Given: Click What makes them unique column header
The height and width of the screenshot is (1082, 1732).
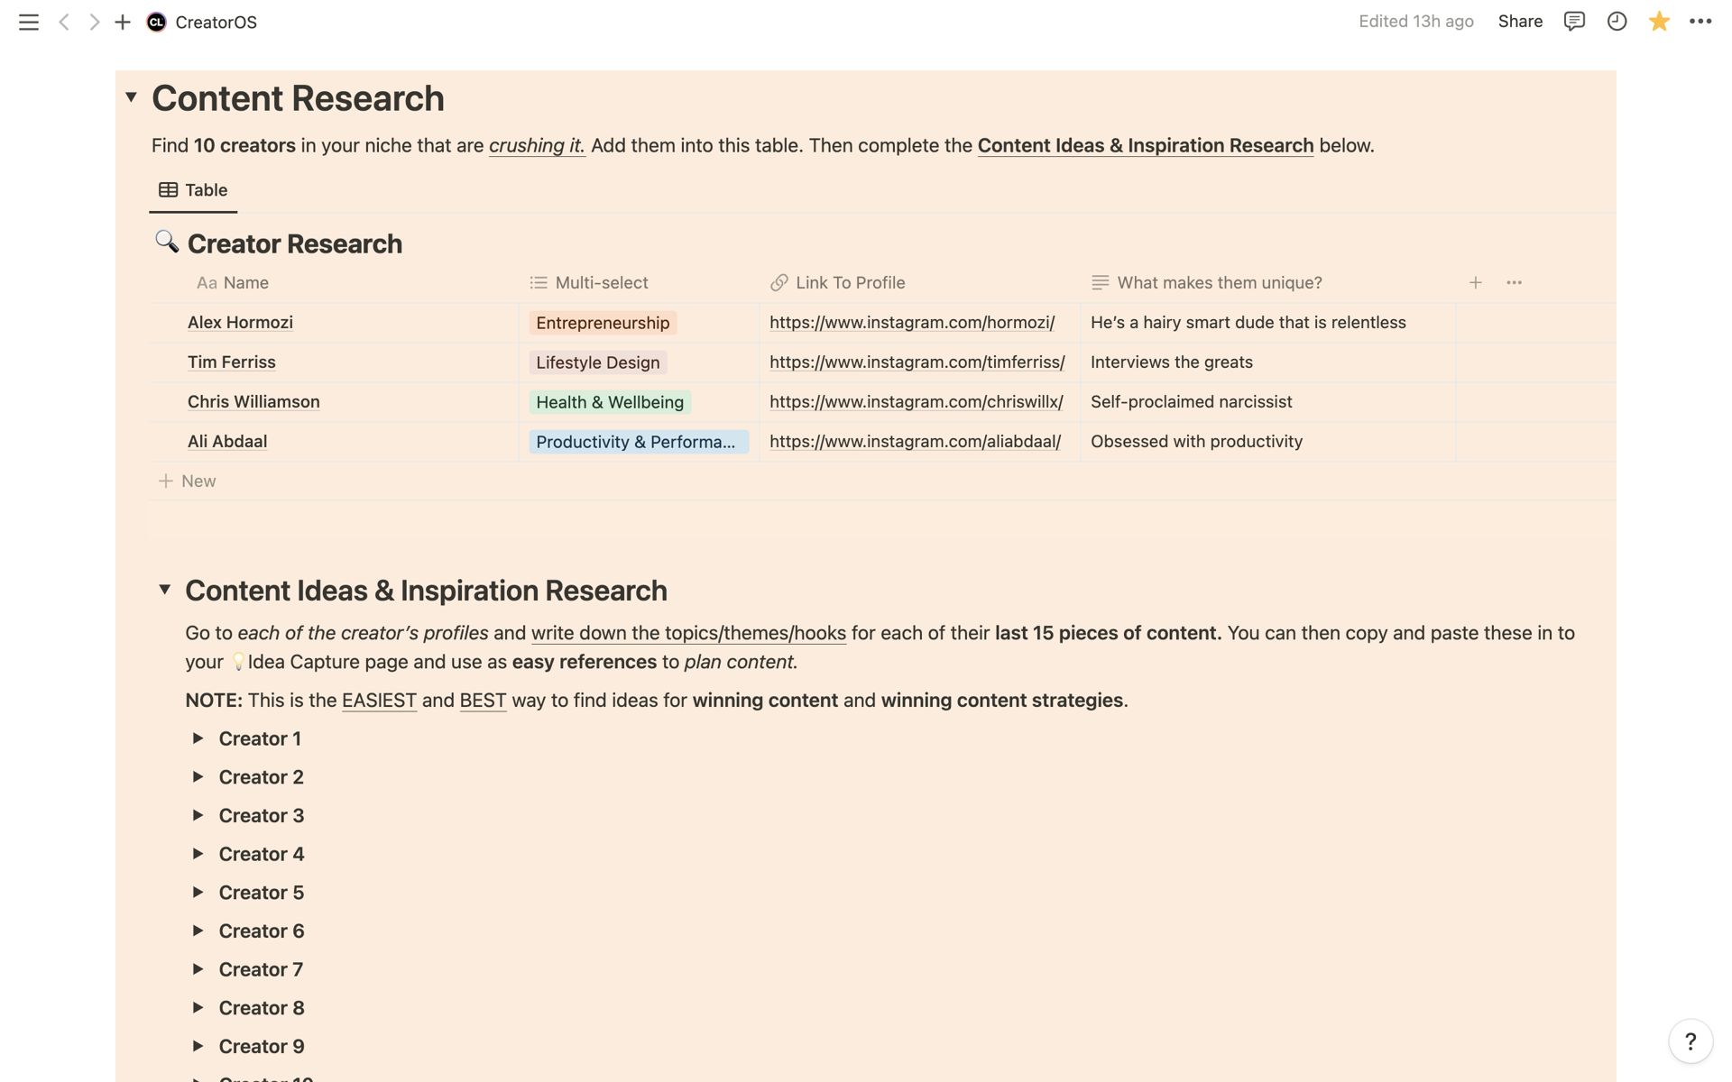Looking at the screenshot, I should click(x=1206, y=282).
